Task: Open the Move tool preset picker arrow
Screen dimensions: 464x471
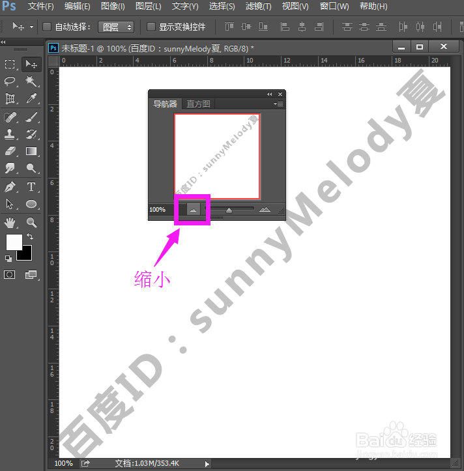Action: (31, 27)
